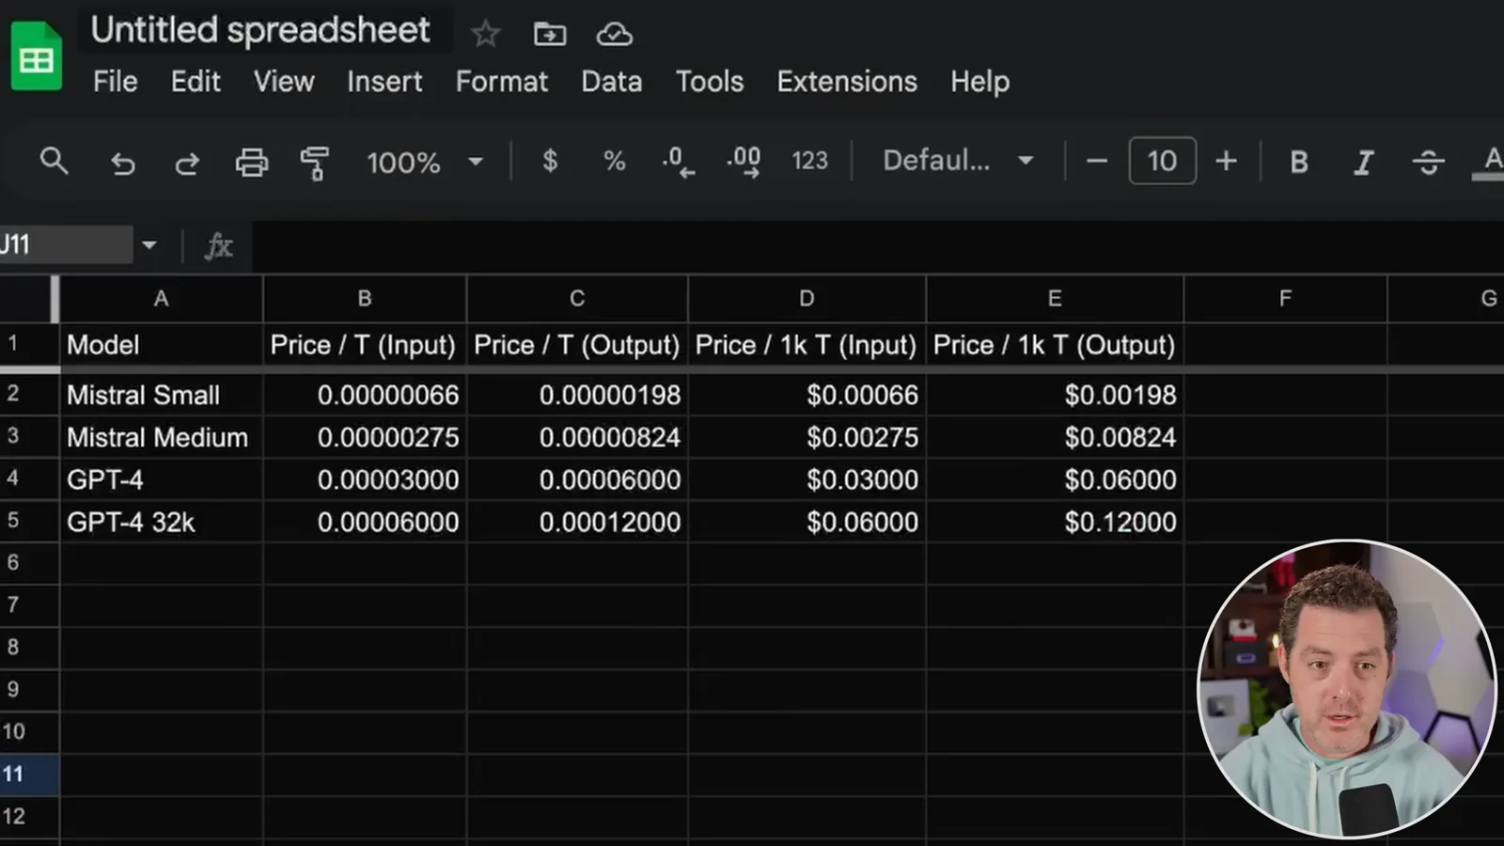
Task: Select column F header
Action: click(x=1285, y=299)
